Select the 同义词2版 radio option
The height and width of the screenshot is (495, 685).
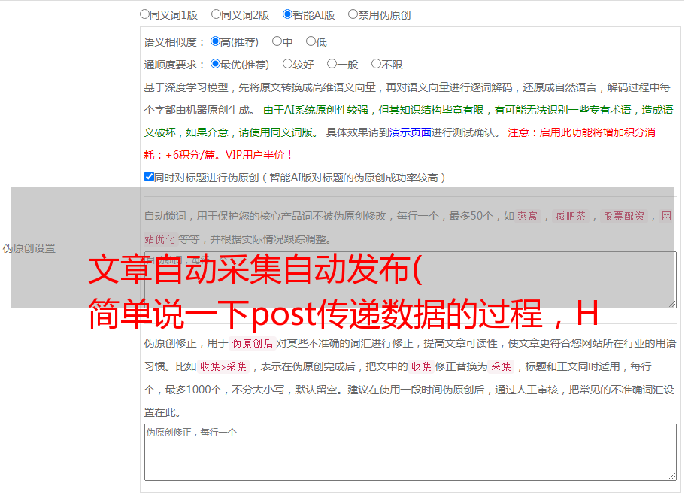point(217,14)
